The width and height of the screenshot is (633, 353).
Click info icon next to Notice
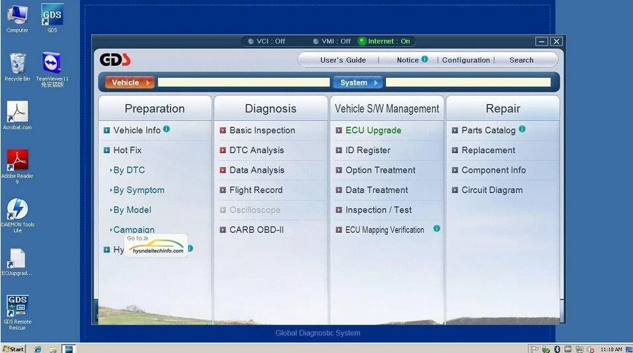click(425, 59)
